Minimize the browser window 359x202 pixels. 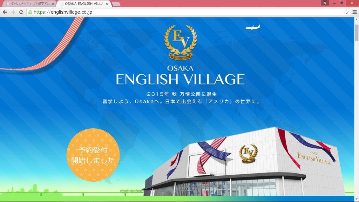[x=334, y=3]
